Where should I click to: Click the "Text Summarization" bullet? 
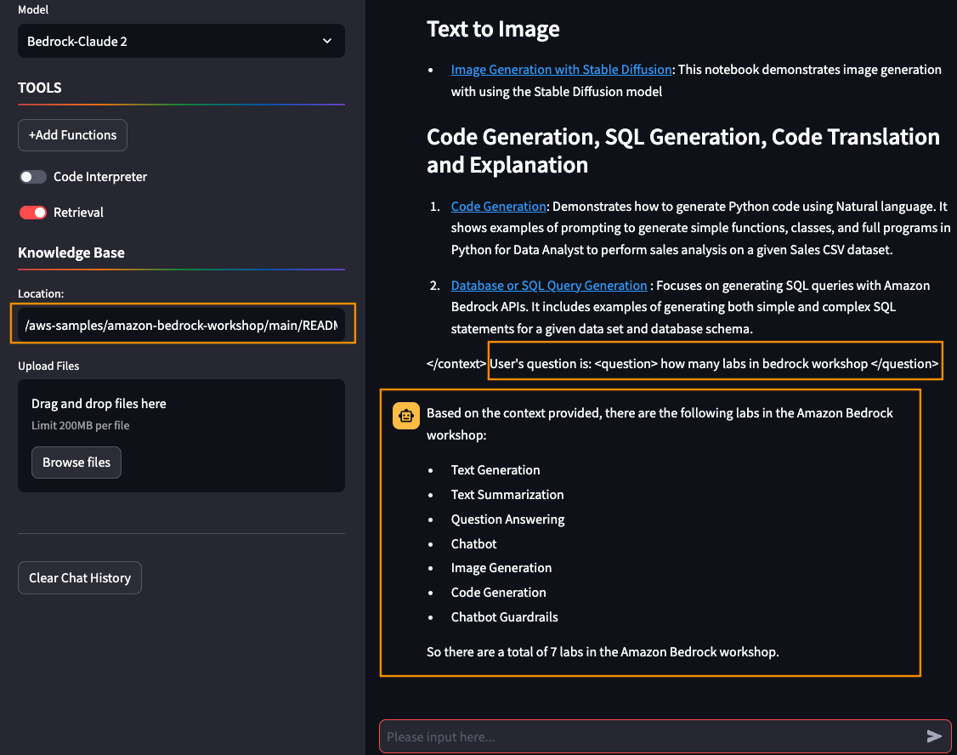click(x=507, y=494)
